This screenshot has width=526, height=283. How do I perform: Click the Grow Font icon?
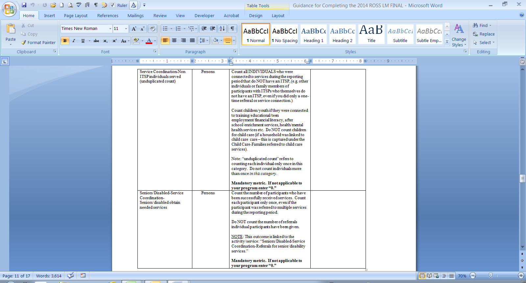(x=134, y=29)
